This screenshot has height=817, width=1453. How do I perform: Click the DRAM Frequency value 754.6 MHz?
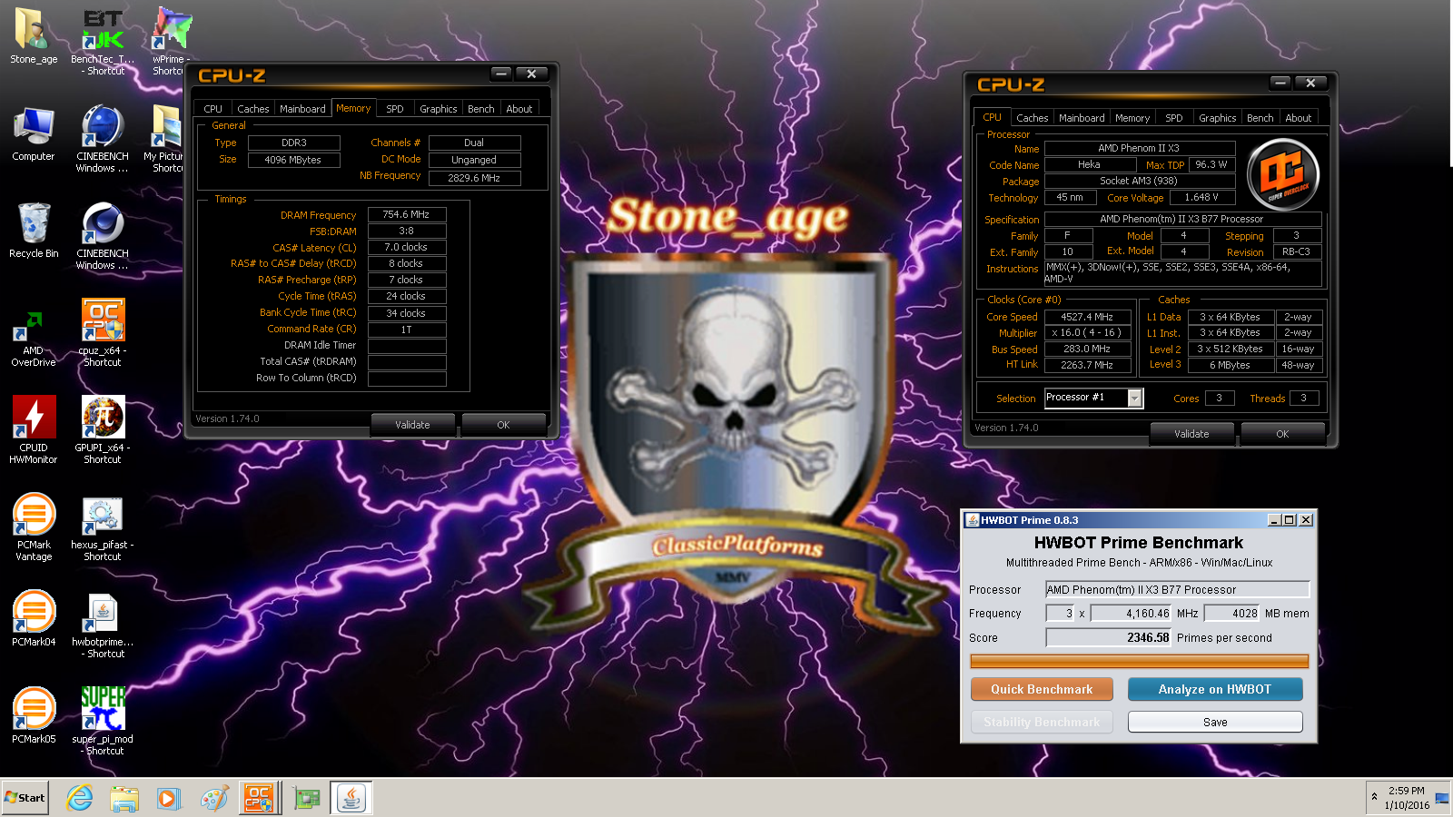(407, 215)
